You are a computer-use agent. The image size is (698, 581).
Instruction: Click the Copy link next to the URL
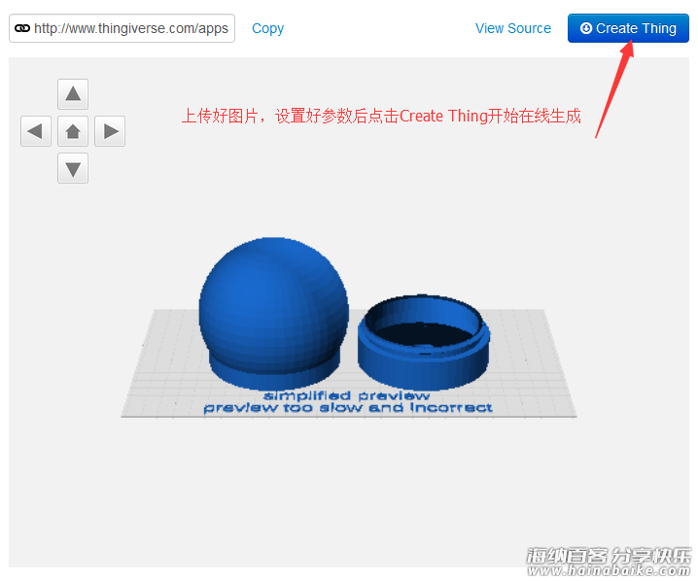pyautogui.click(x=267, y=28)
